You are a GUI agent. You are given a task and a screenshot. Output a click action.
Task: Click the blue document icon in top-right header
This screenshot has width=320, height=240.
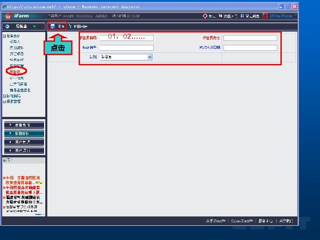pos(242,16)
